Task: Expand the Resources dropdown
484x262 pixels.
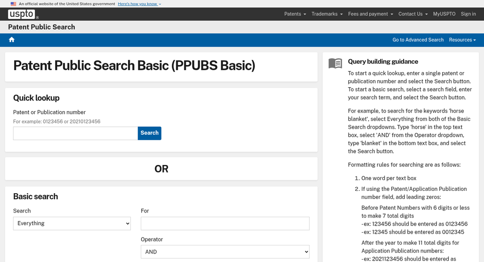Action: (x=462, y=40)
